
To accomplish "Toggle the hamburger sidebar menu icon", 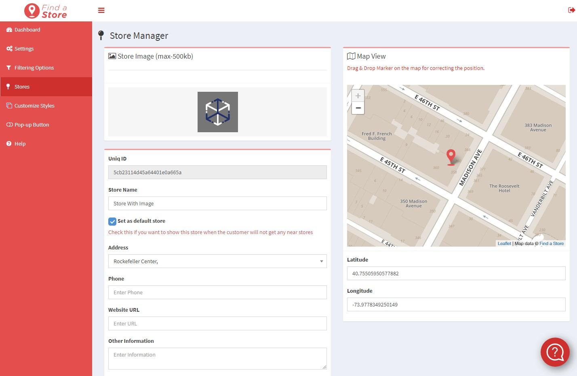I will point(101,11).
